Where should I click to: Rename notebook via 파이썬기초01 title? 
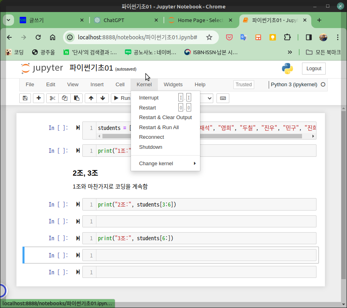pyautogui.click(x=91, y=68)
